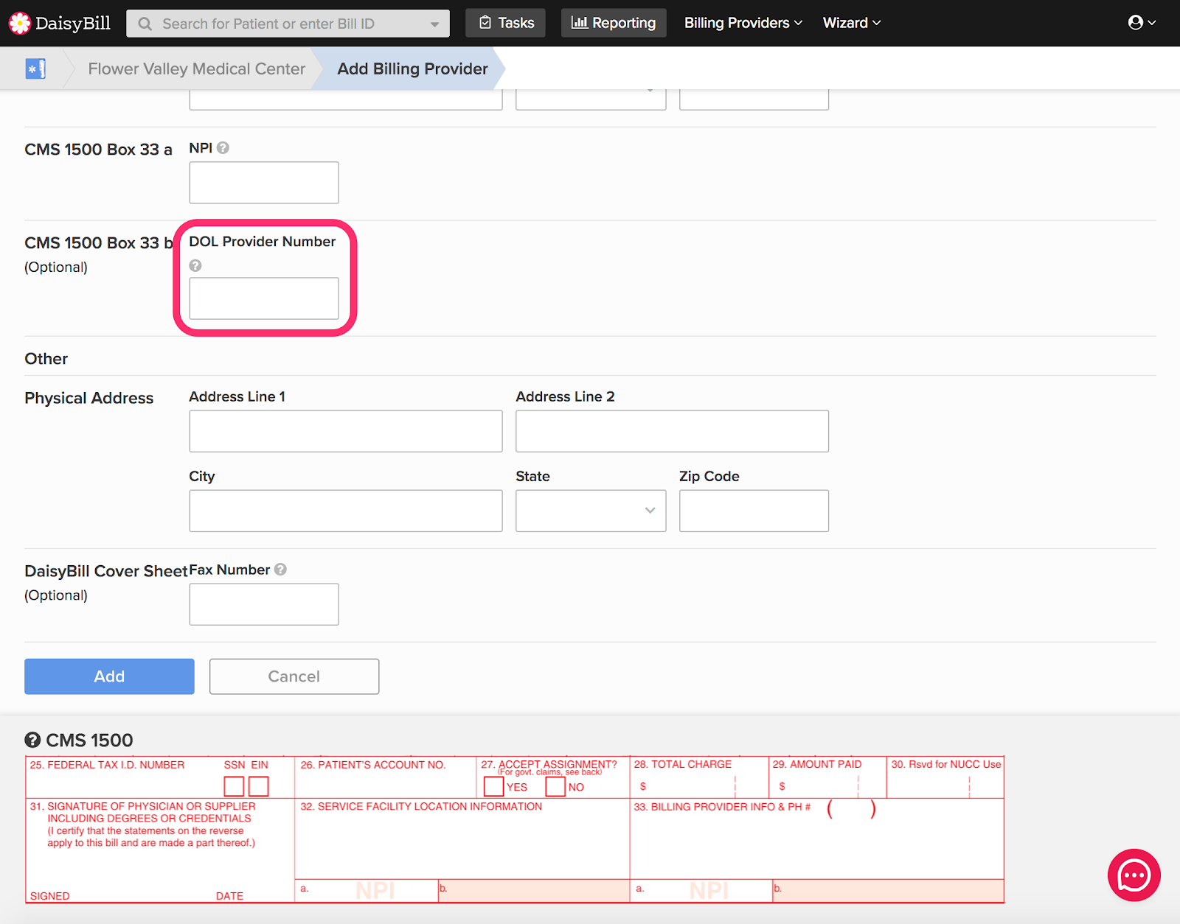The image size is (1180, 924).
Task: Click the 'CMS 1500 Box 33 a' label
Action: (98, 150)
